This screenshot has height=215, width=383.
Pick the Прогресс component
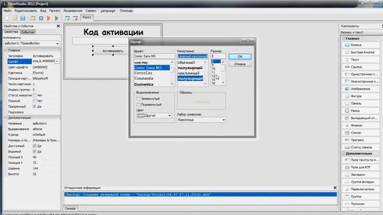361,140
